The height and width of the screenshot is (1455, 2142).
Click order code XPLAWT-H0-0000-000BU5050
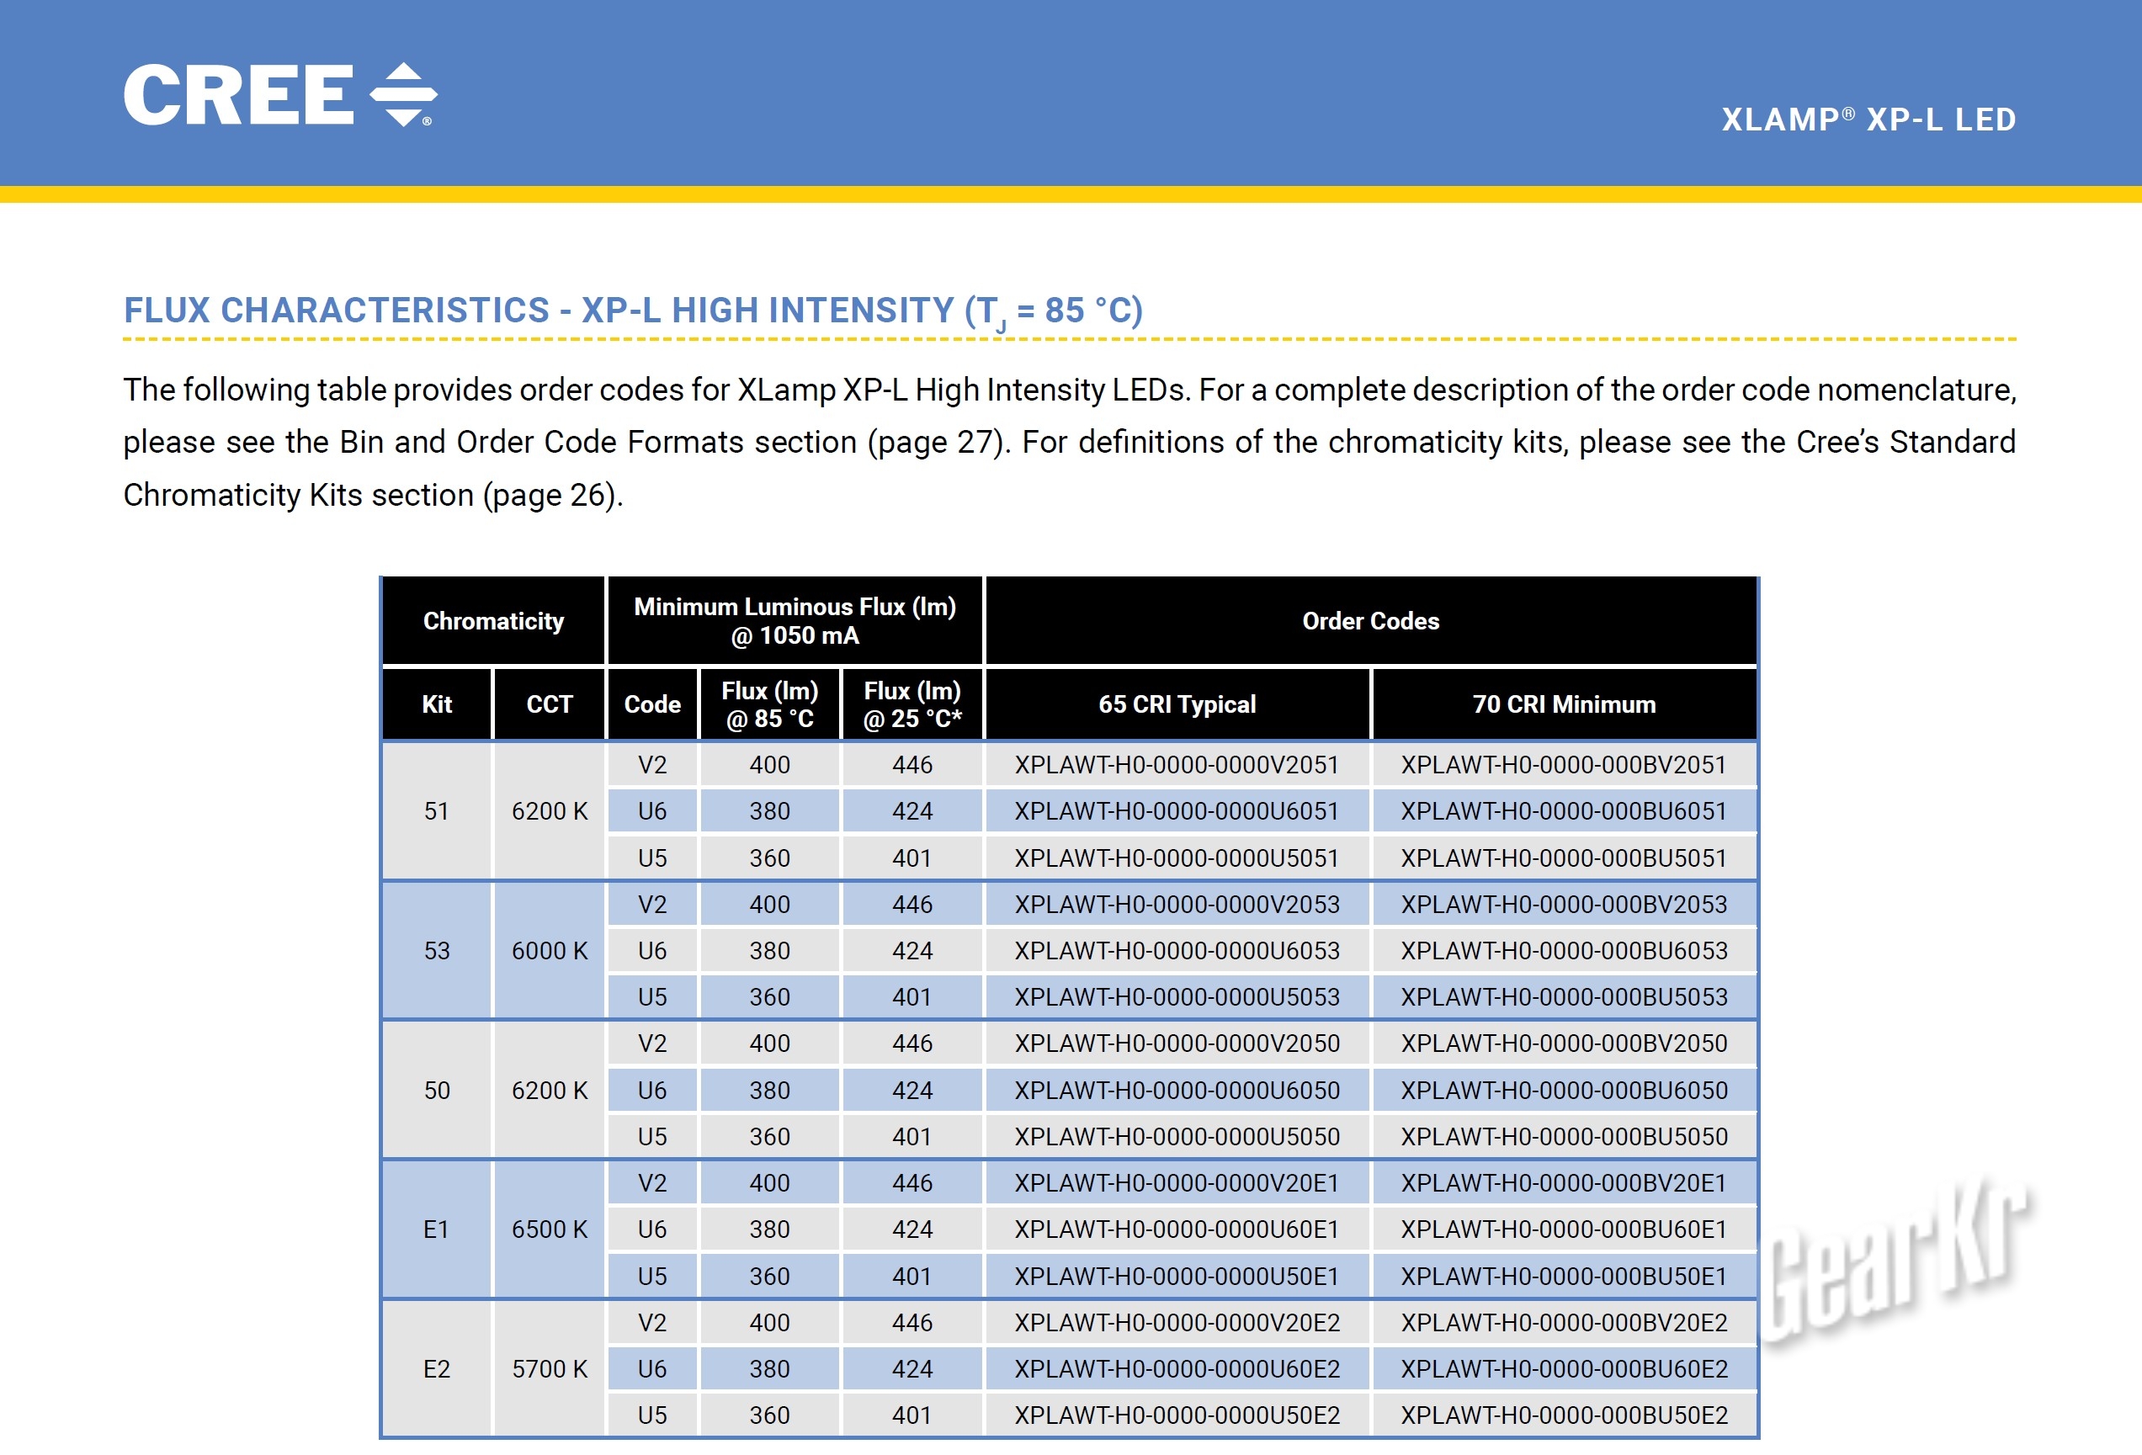click(1564, 1136)
